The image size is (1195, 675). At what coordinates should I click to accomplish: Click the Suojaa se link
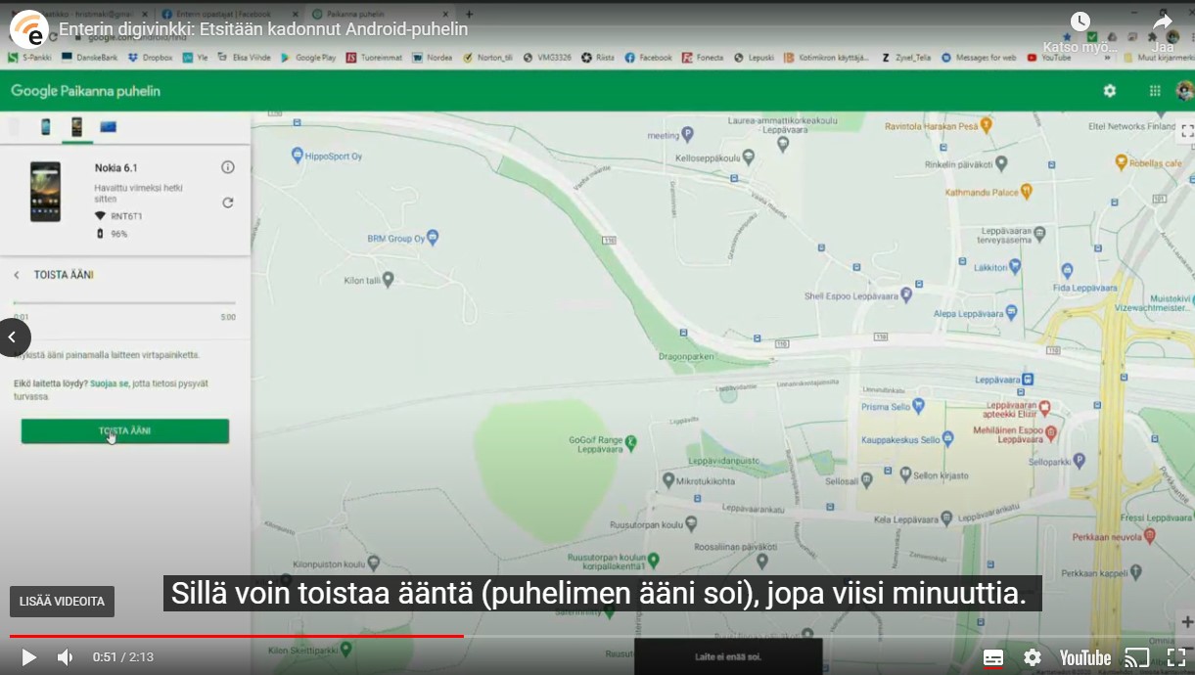coord(110,383)
